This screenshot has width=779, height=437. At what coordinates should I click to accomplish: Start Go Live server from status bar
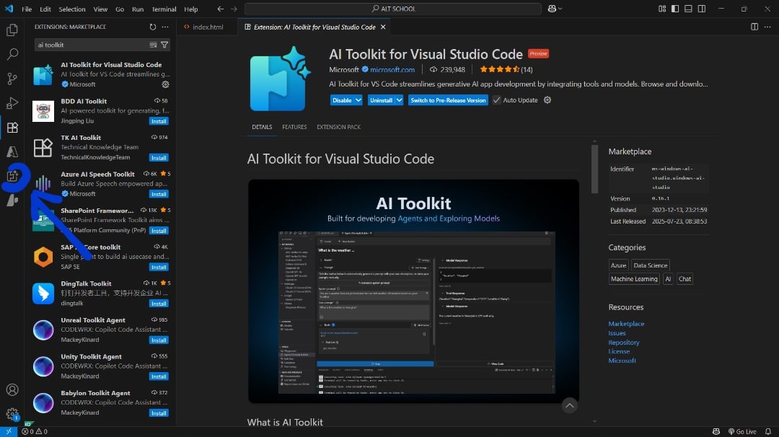(742, 431)
